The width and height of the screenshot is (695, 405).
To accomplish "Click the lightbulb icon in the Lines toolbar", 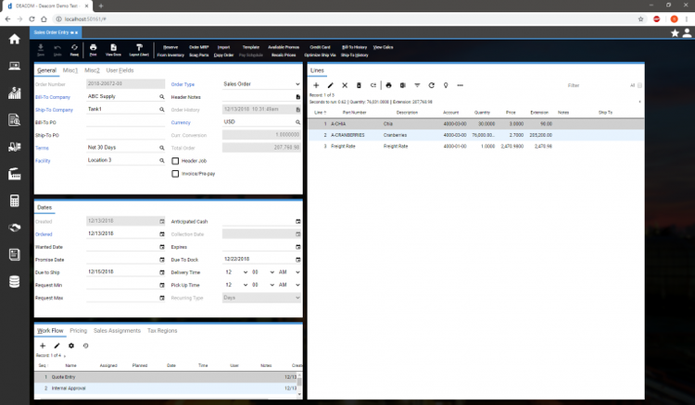I will (x=446, y=85).
